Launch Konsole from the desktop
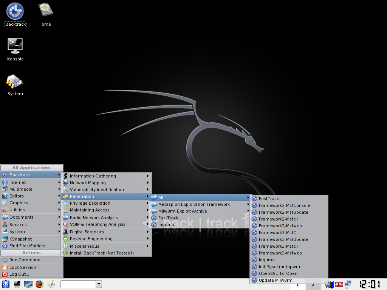This screenshot has height=290, width=387. (x=15, y=46)
